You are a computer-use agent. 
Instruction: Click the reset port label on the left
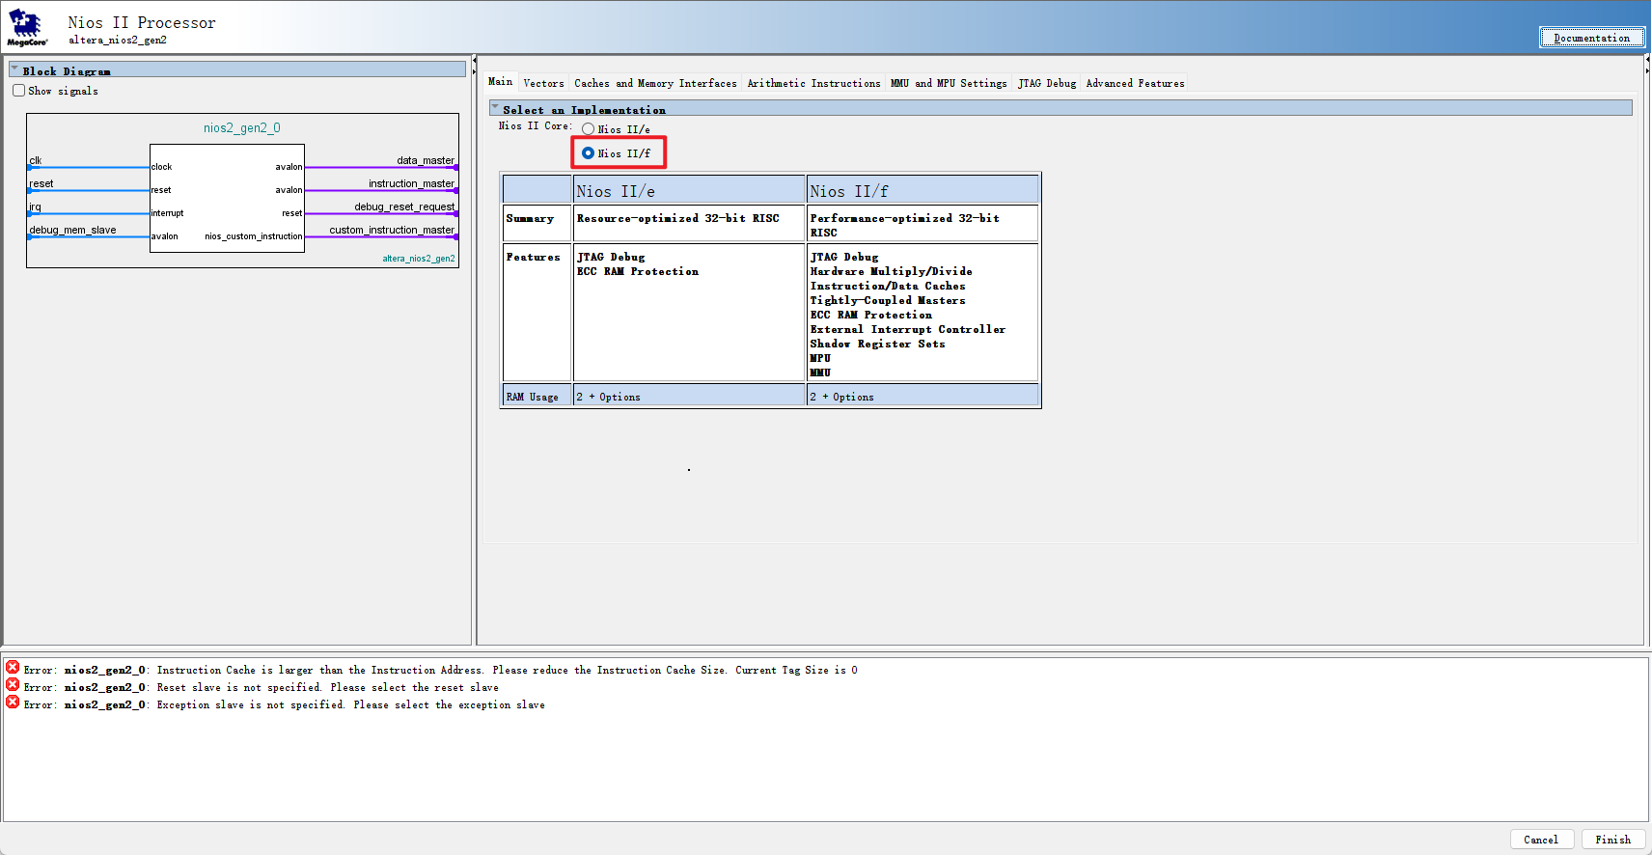point(41,183)
